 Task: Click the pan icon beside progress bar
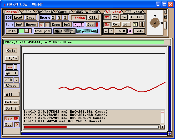163,127
